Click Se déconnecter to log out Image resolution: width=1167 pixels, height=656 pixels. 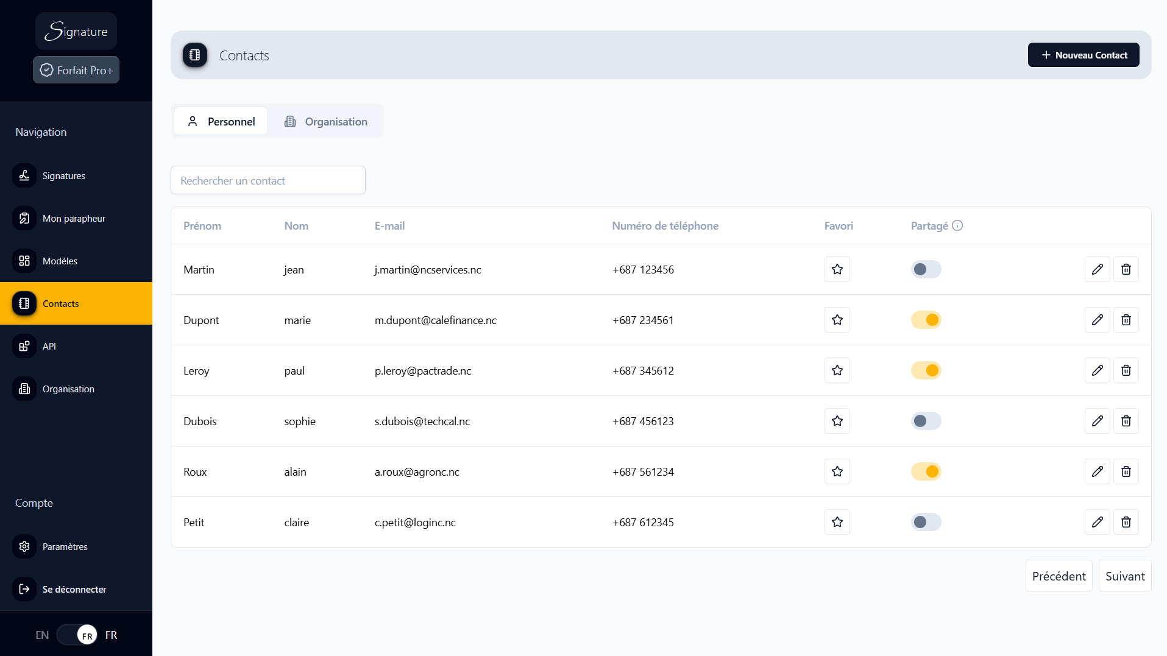(x=74, y=589)
